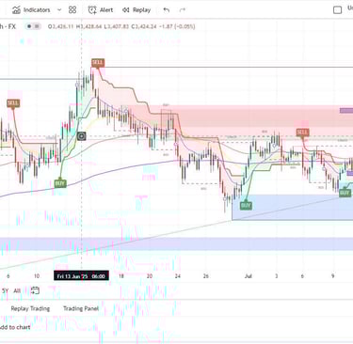Click the '9' date on the time axis
Screen dimensions: 353x344
point(333,276)
